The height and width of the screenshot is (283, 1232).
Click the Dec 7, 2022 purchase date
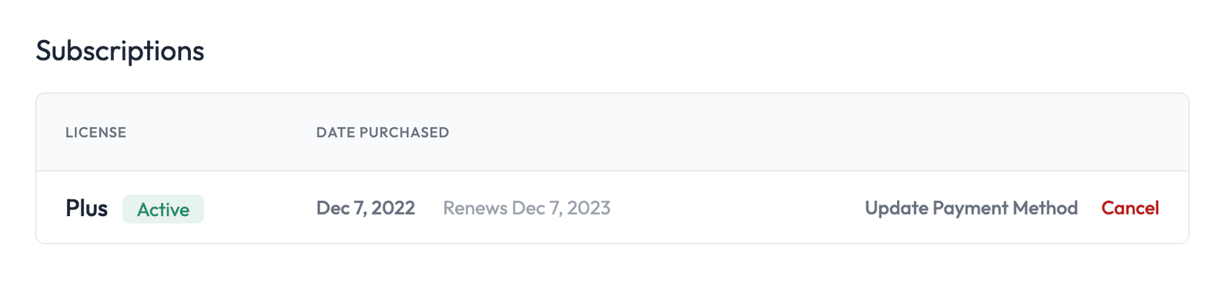pos(366,208)
